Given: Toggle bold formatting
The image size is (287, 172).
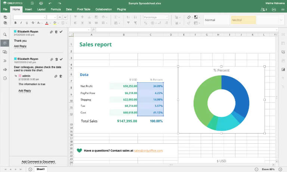Looking at the screenshot, I should (15, 23).
